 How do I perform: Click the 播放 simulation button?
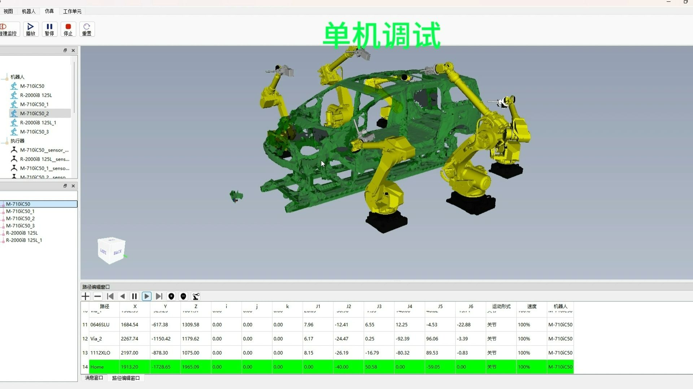click(x=31, y=29)
